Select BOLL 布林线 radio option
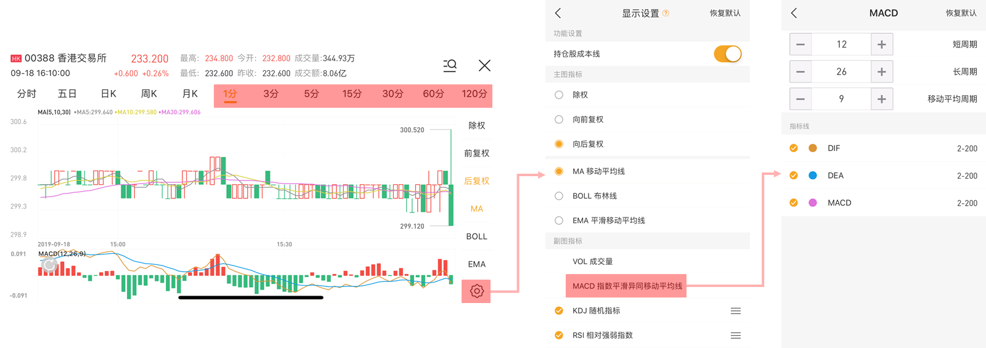Viewport: 986px width, 348px height. click(x=559, y=196)
